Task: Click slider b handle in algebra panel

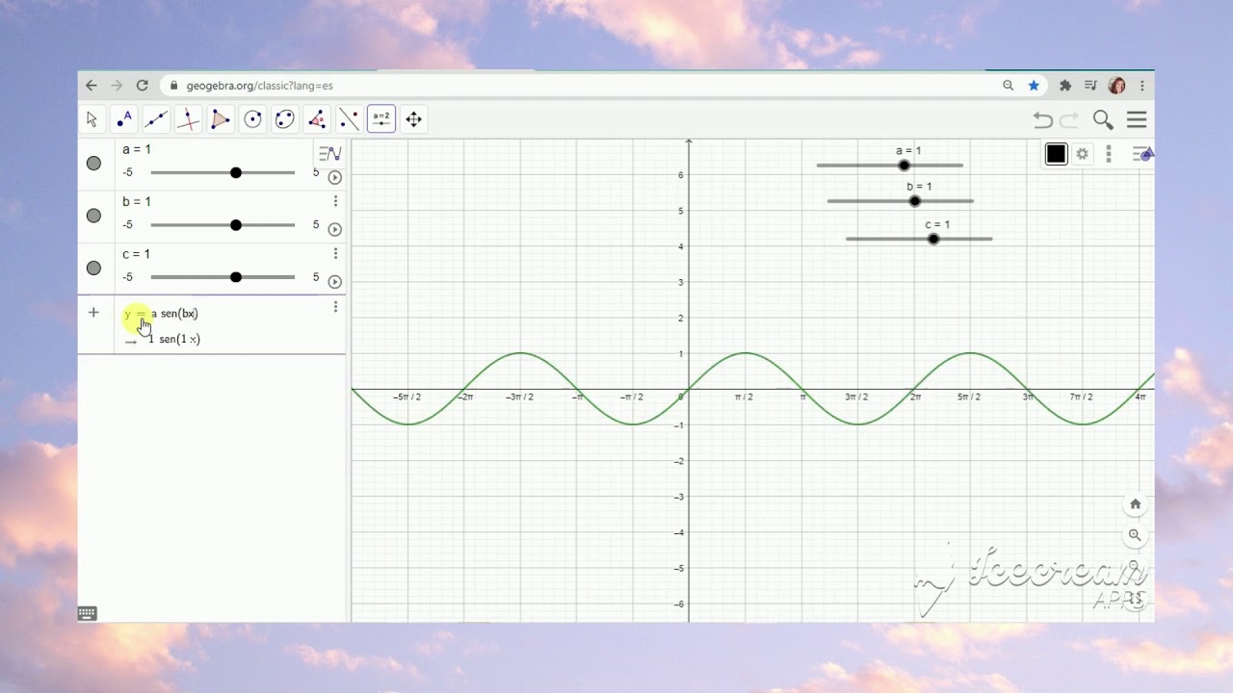Action: [x=236, y=224]
